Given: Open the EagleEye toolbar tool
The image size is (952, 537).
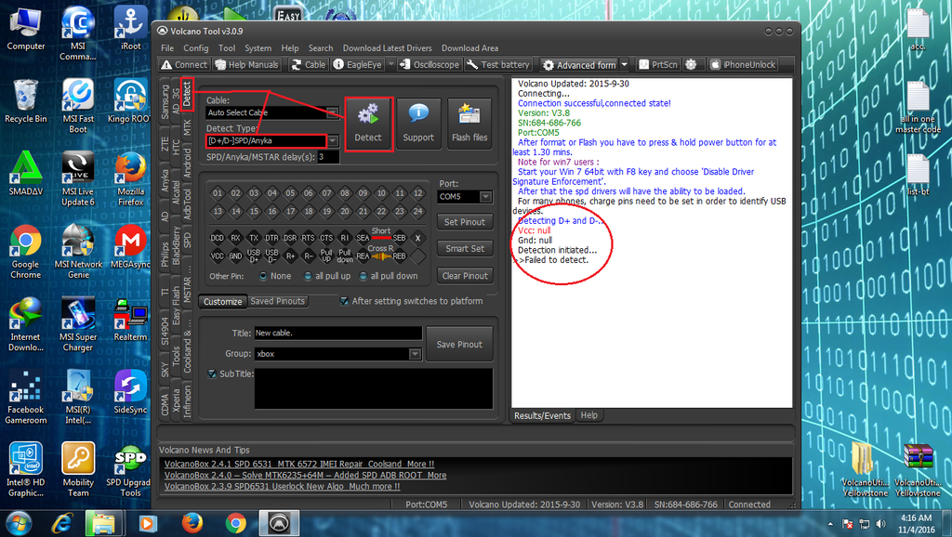Looking at the screenshot, I should tap(356, 65).
